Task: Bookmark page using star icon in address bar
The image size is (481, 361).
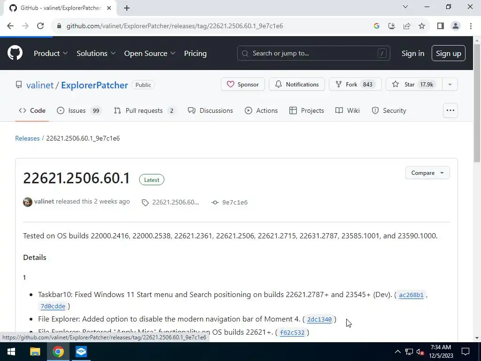Action: coord(422,26)
